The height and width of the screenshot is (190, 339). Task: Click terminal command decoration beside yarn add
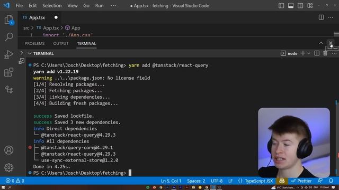click(30, 65)
